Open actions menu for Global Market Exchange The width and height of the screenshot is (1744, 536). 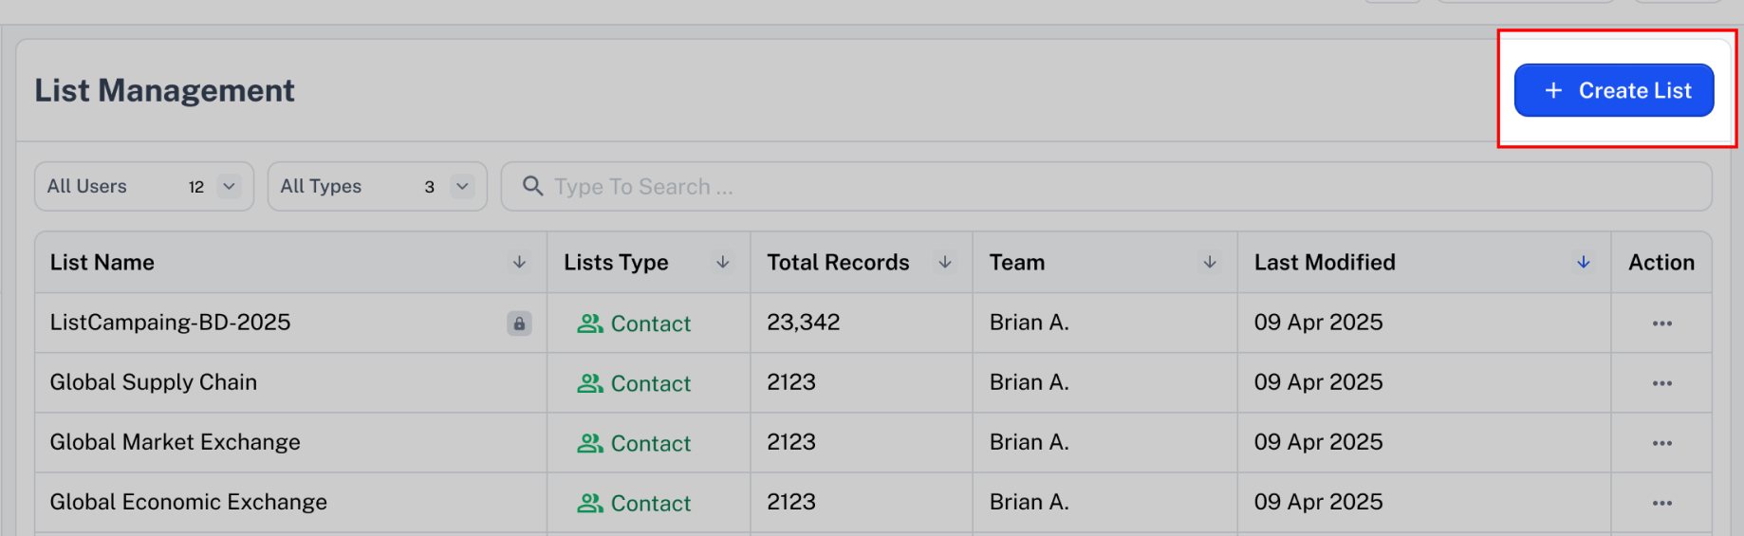(x=1661, y=443)
